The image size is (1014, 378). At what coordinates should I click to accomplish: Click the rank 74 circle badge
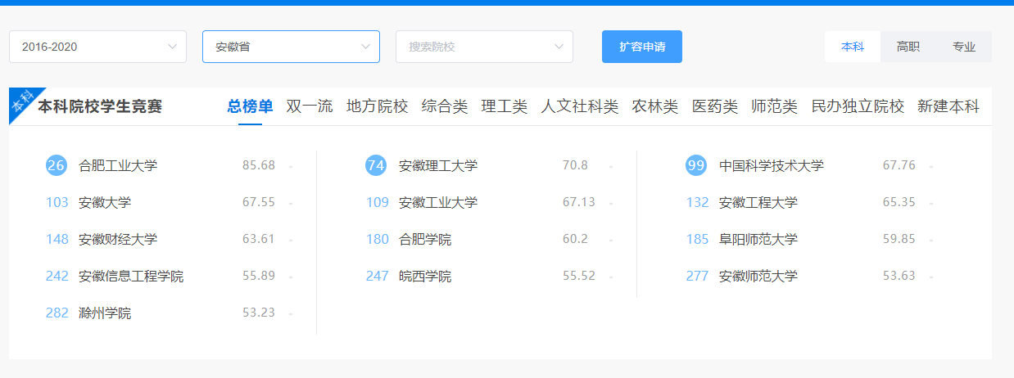[376, 165]
